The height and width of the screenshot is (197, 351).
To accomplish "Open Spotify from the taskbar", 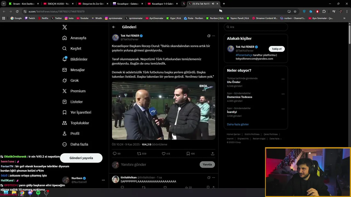I will [38, 193].
